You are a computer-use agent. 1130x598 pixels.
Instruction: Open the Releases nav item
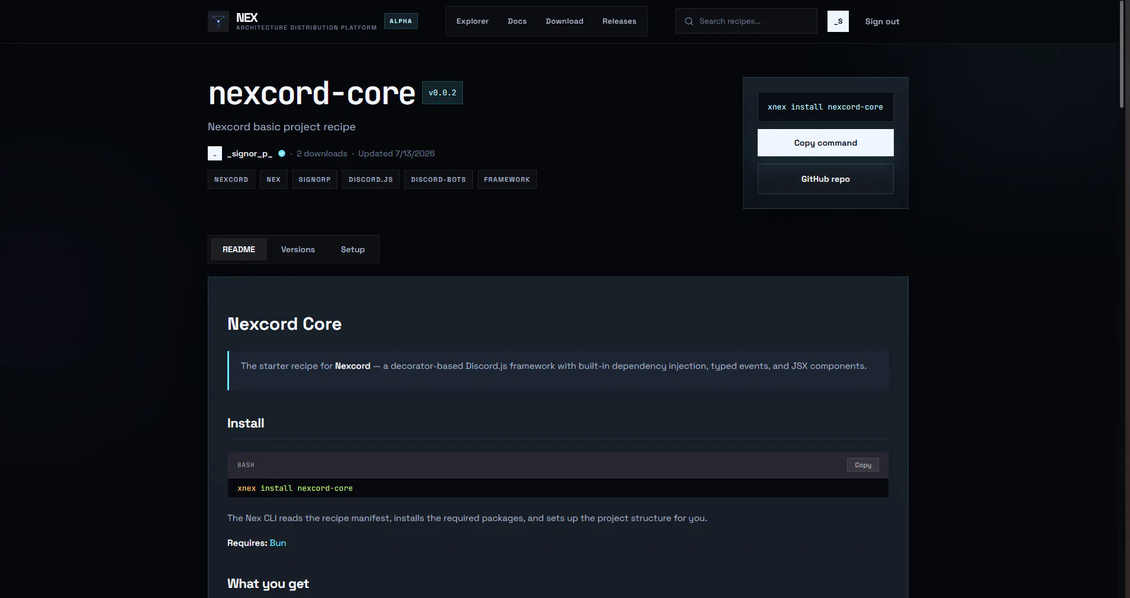(619, 21)
